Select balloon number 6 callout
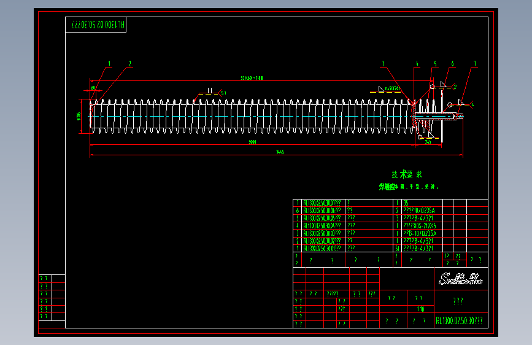The height and width of the screenshot is (345, 532). pos(452,63)
